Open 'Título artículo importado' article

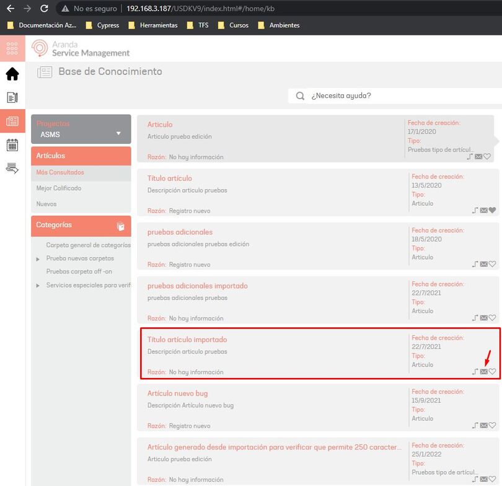tap(187, 340)
